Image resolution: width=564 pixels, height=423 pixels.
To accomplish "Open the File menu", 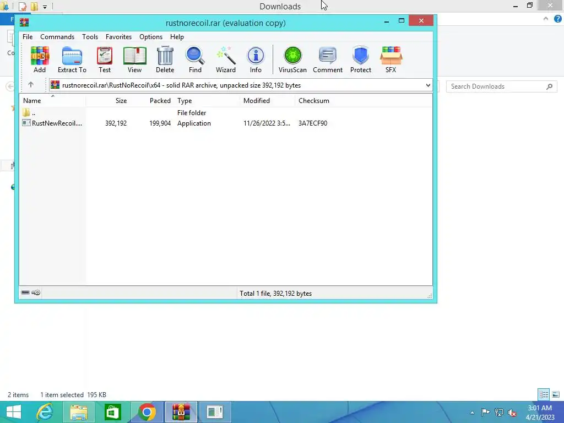I will click(28, 37).
